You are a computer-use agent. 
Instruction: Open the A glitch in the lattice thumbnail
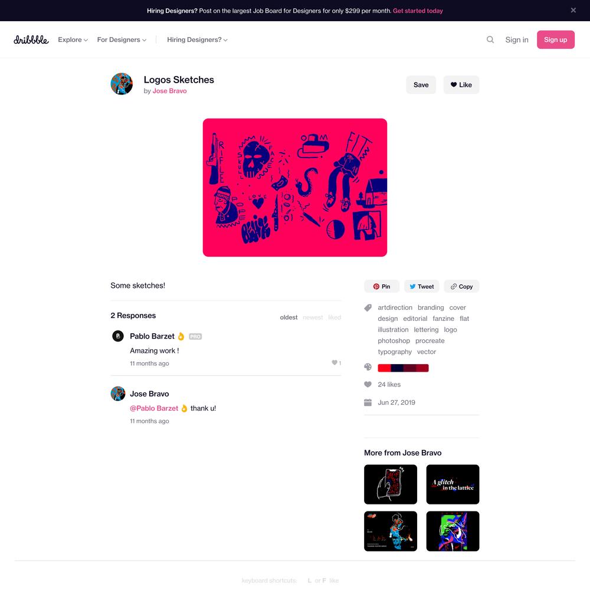coord(453,484)
